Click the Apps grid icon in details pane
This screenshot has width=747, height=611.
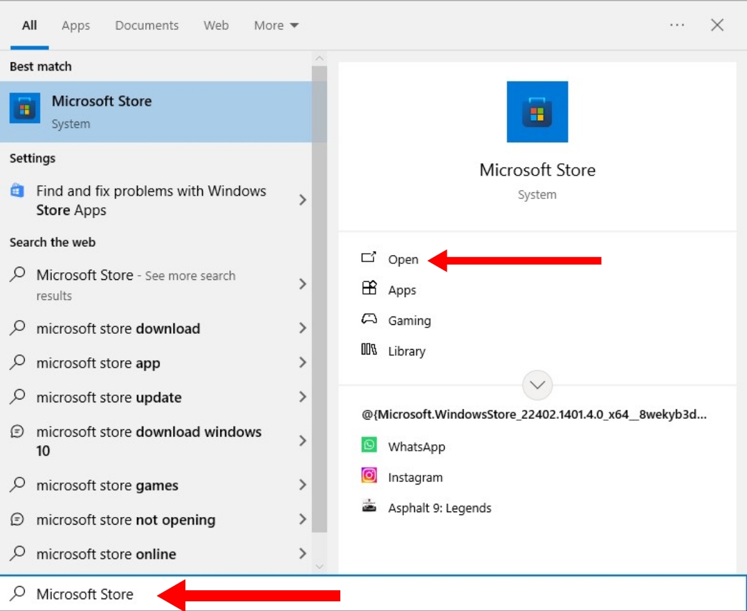click(369, 288)
